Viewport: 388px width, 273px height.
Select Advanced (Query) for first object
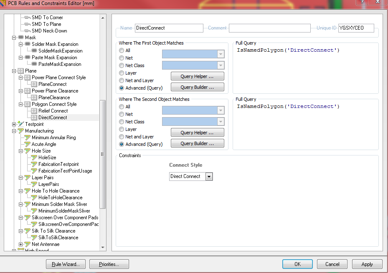click(x=122, y=88)
